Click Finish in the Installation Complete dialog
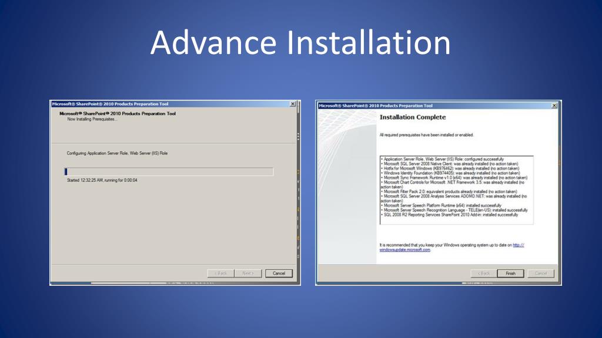The width and height of the screenshot is (602, 338). 510,273
